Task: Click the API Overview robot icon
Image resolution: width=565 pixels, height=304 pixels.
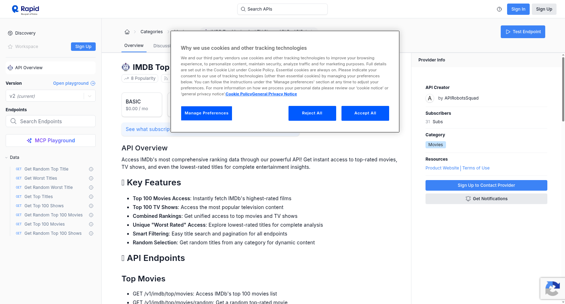Action: point(10,68)
